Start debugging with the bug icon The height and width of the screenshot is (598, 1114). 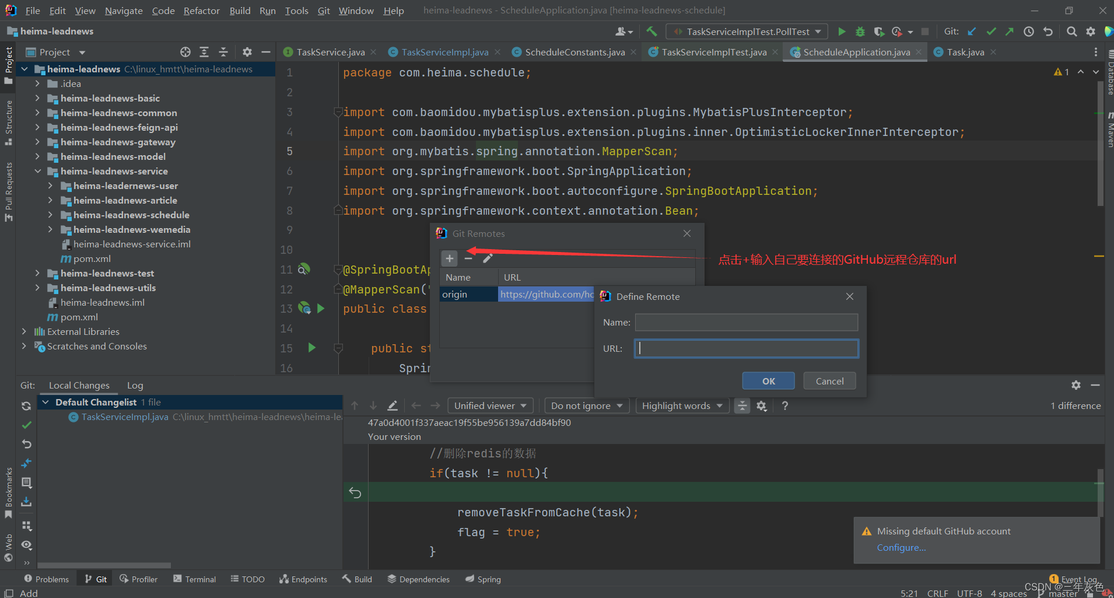861,32
